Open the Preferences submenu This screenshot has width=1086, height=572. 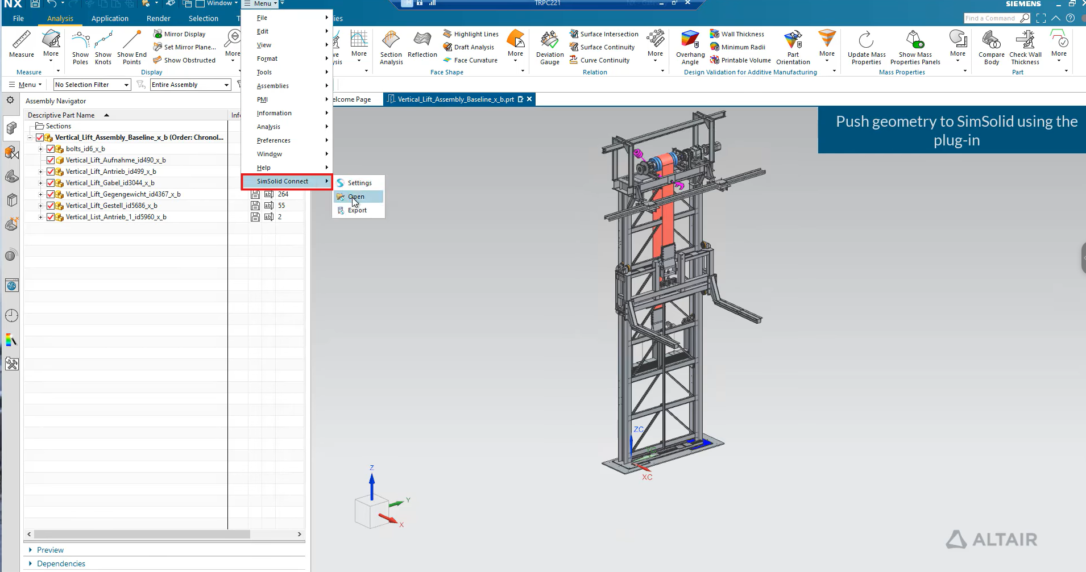point(287,140)
